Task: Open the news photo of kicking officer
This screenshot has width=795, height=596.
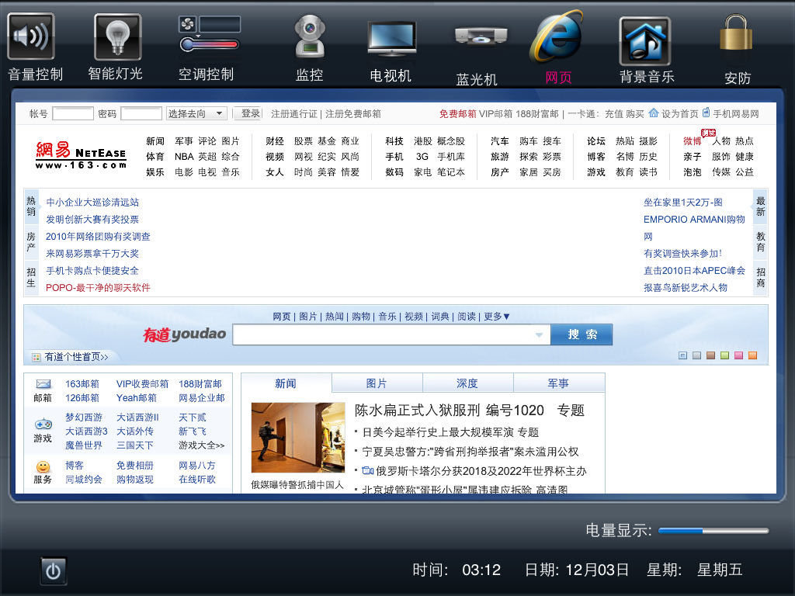Action: point(298,438)
